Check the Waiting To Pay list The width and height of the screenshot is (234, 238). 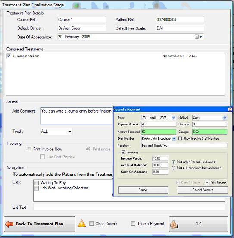pos(37,183)
